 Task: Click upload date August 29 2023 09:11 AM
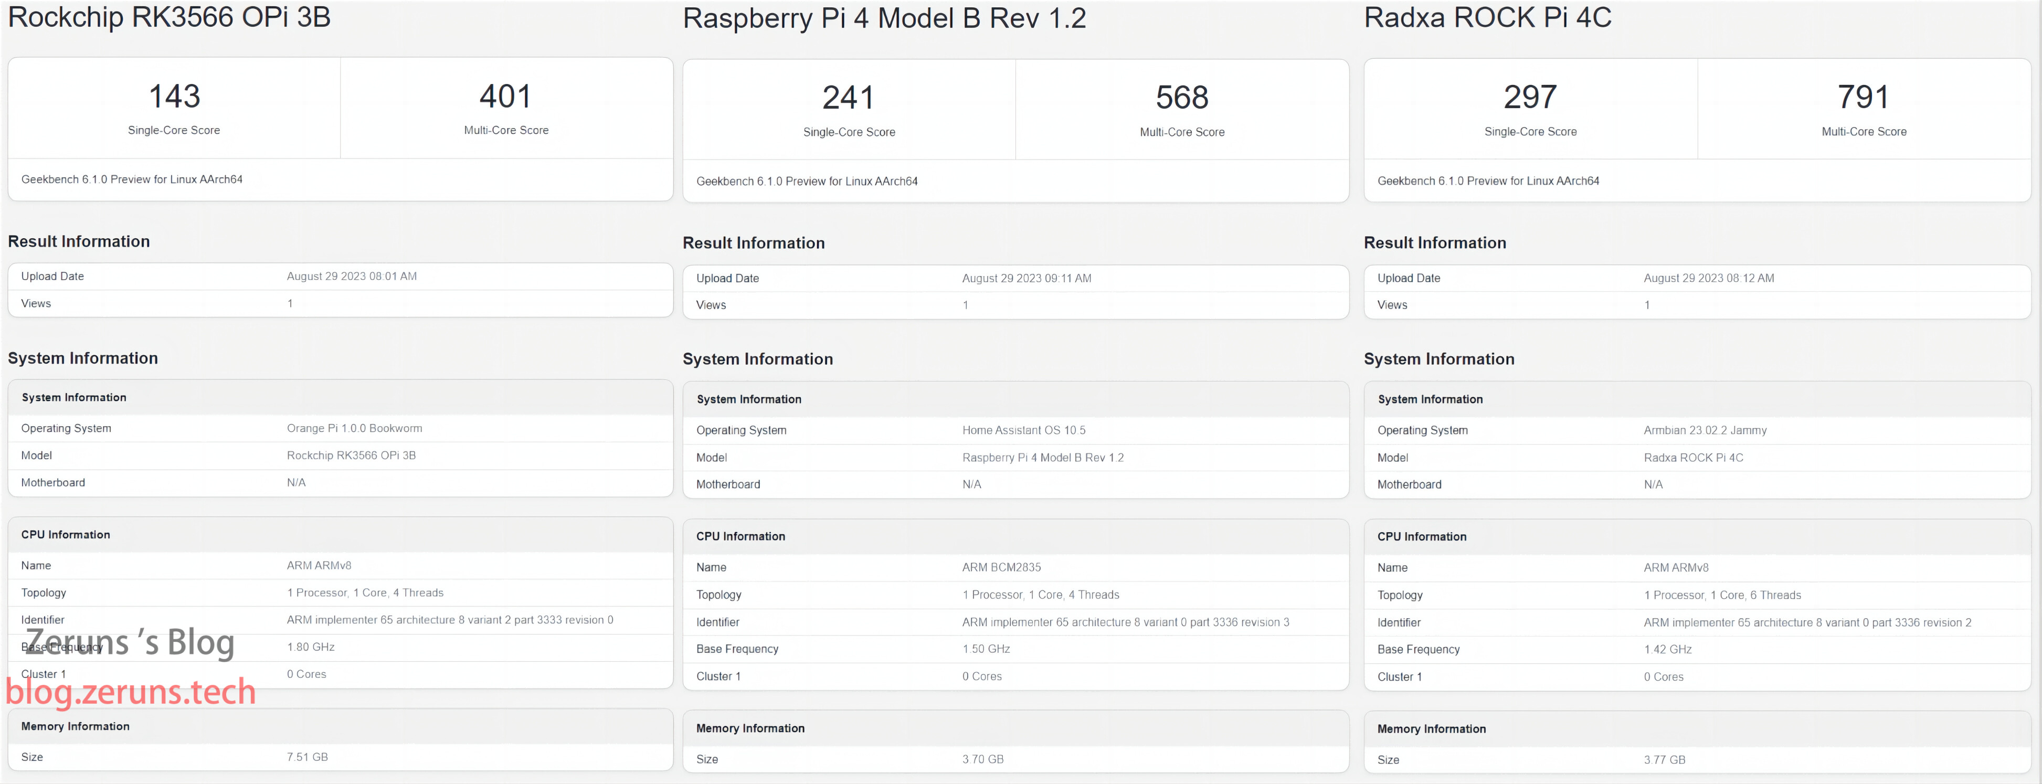click(x=1027, y=278)
